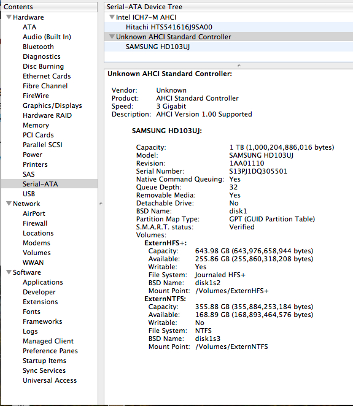Viewport: 353px width, 406px height.
Task: Click AHCI Version 1.00 Supported description
Action: click(204, 114)
